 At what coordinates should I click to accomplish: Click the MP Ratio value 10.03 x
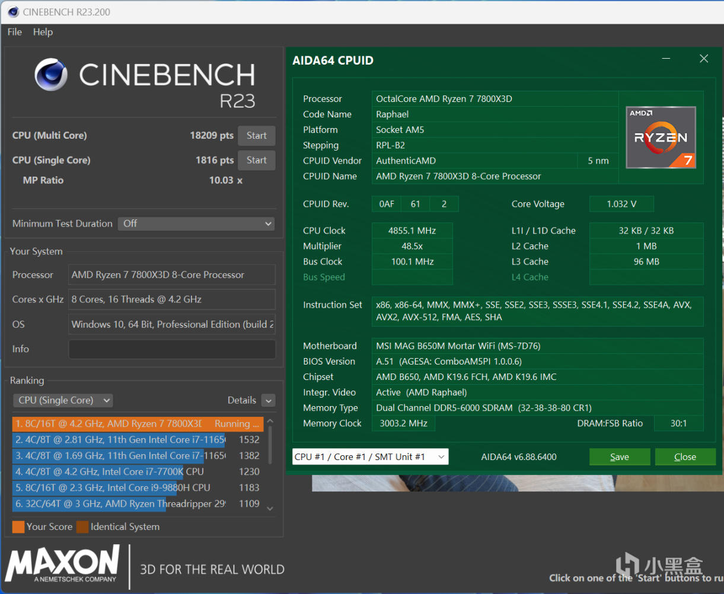[226, 180]
